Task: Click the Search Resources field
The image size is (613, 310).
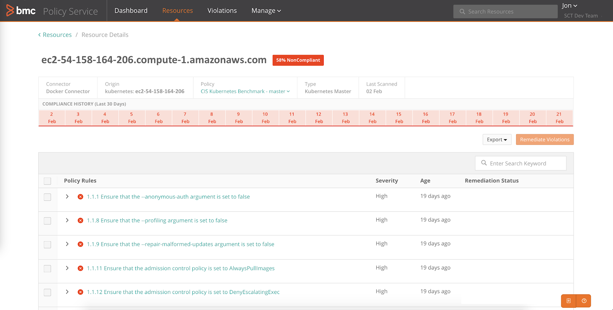Action: click(505, 11)
